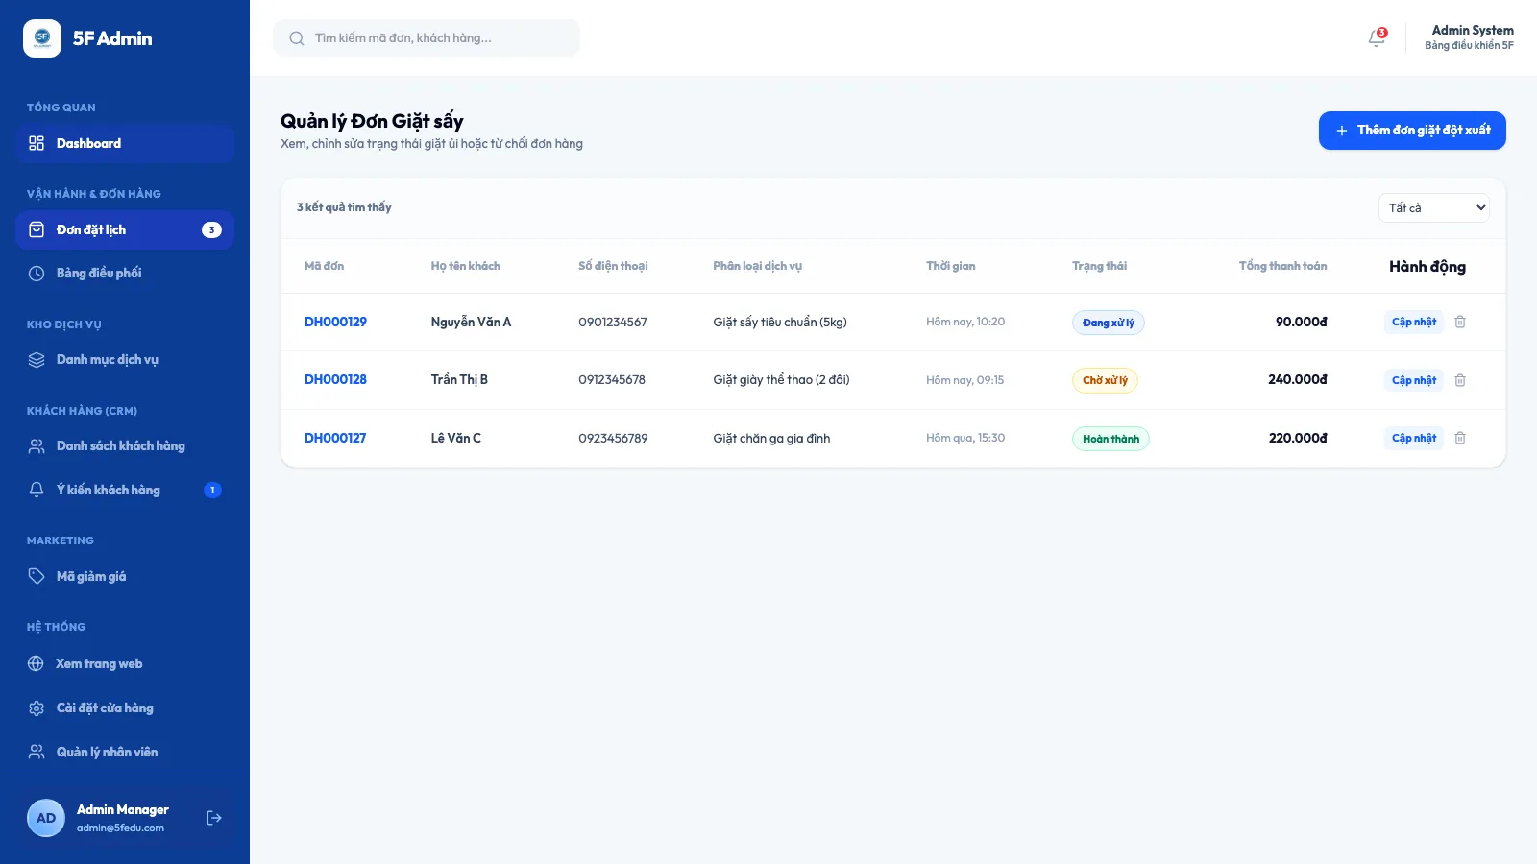
Task: Open Danh mục dịch vụ
Action: point(125,359)
